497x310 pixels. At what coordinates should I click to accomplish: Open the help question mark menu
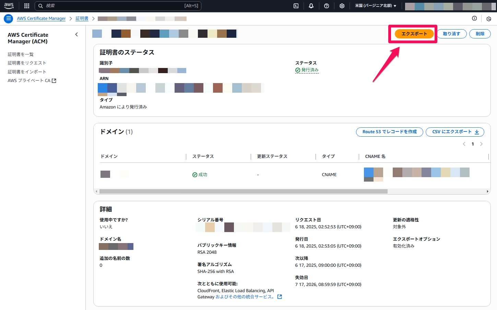327,6
